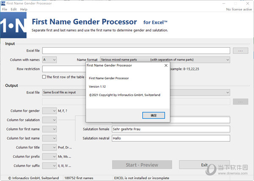
Task: Open the Column for title dropdown
Action: point(50,147)
